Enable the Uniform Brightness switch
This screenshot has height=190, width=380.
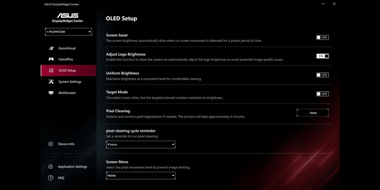[322, 75]
